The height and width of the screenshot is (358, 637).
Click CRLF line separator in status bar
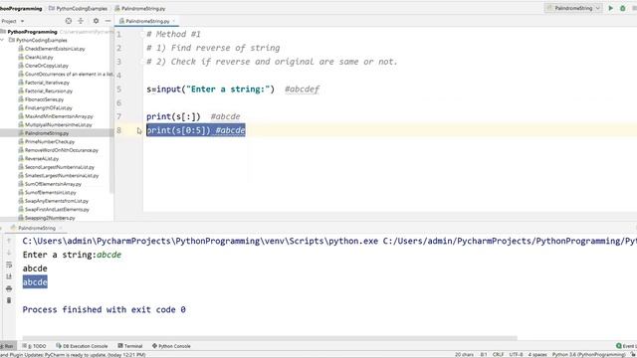pyautogui.click(x=498, y=354)
